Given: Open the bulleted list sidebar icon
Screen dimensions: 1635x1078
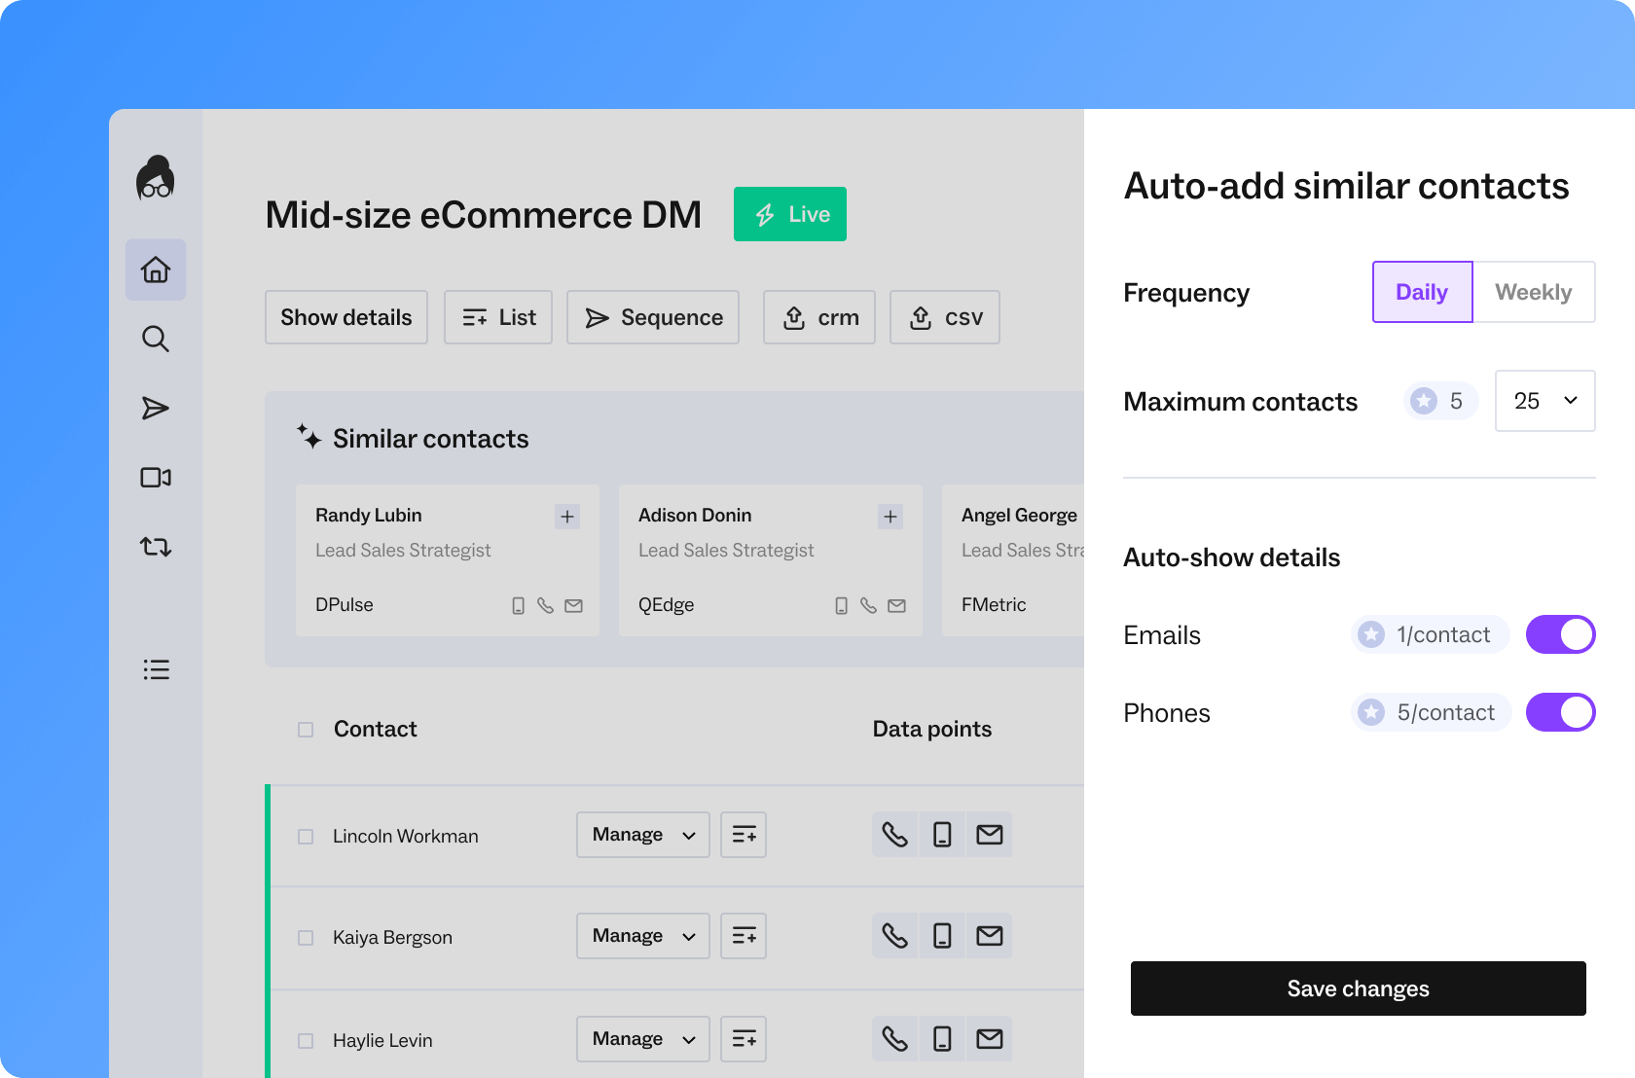Looking at the screenshot, I should (156, 669).
